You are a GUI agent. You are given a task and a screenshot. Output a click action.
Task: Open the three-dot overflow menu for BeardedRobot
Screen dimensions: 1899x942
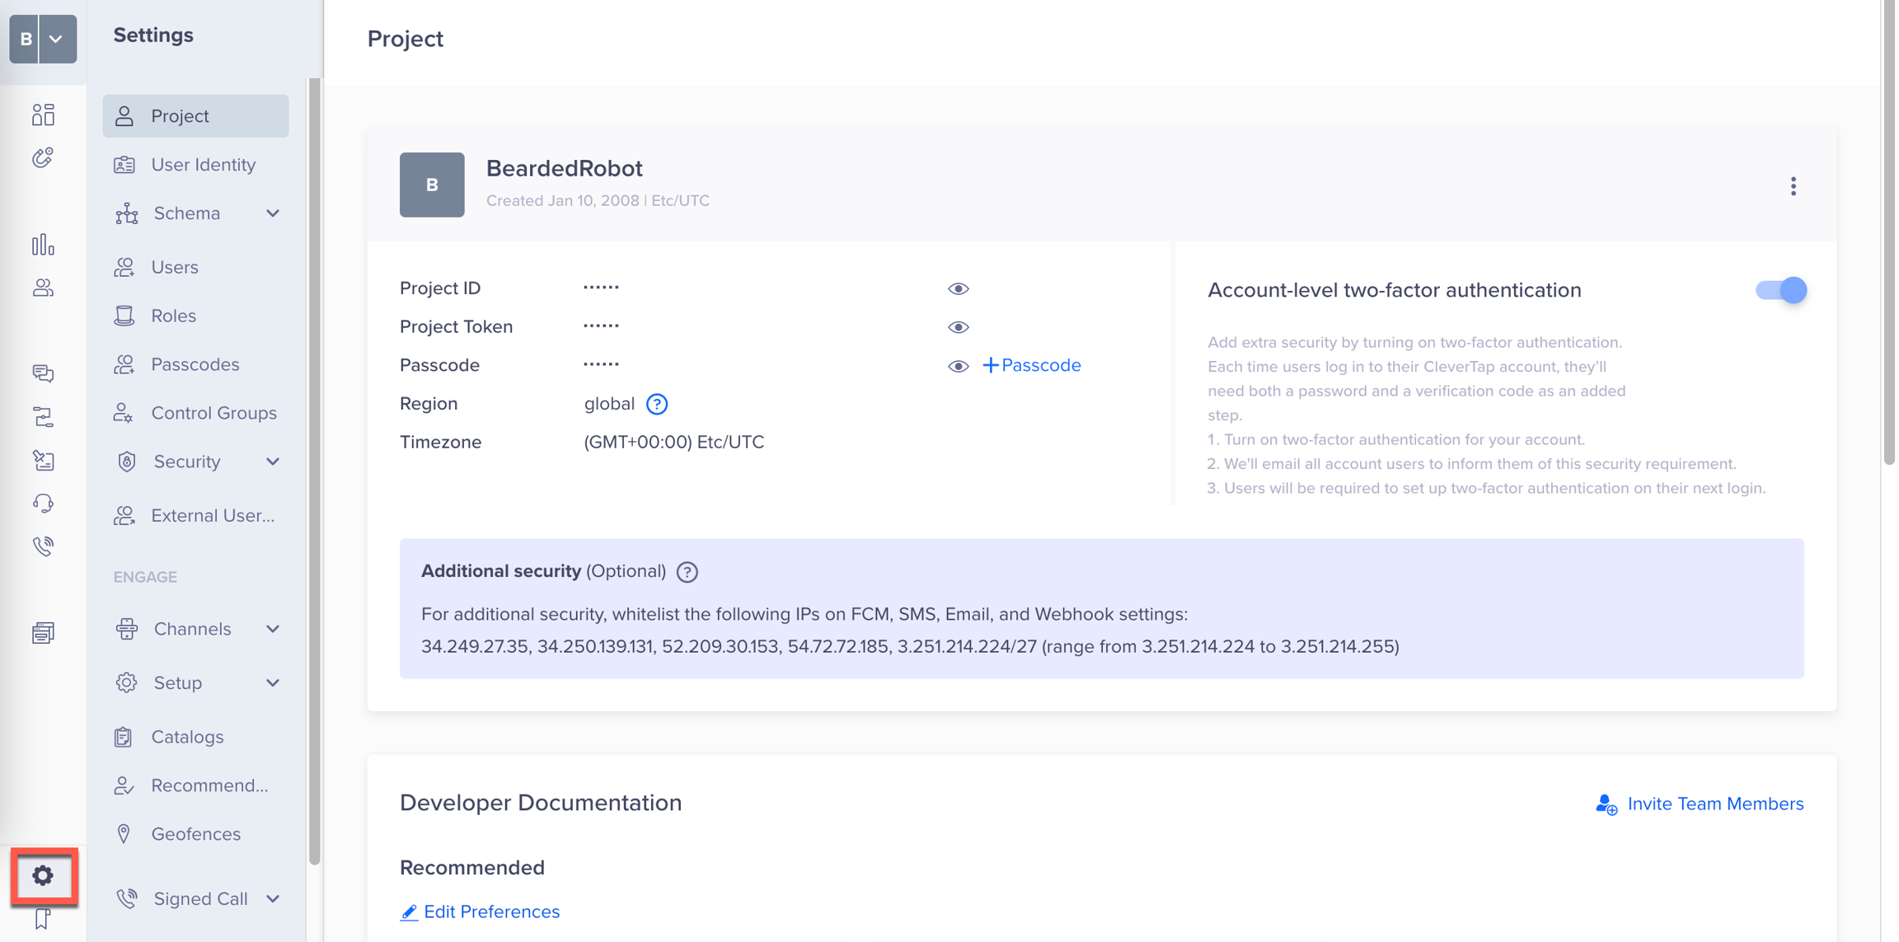coord(1793,186)
